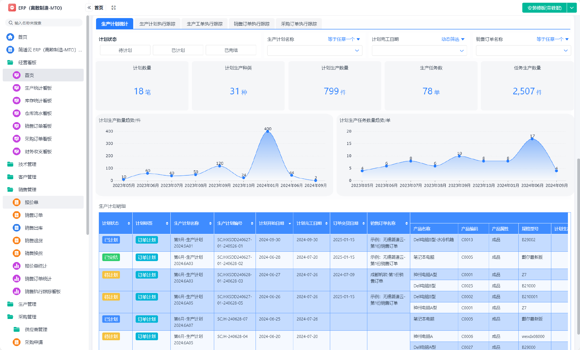Collapse the sidebar using double-chevron icon
This screenshot has width=580, height=350.
89,8
